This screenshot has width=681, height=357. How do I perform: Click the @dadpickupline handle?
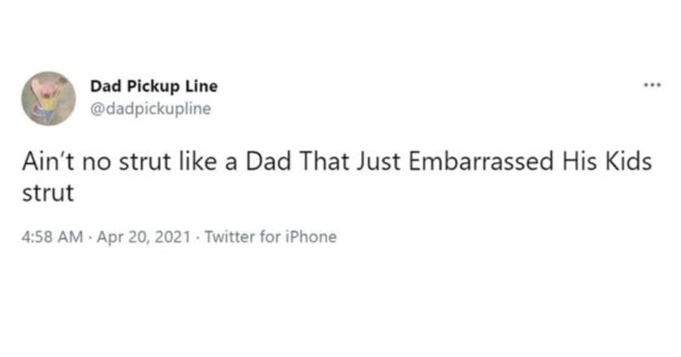coord(150,108)
